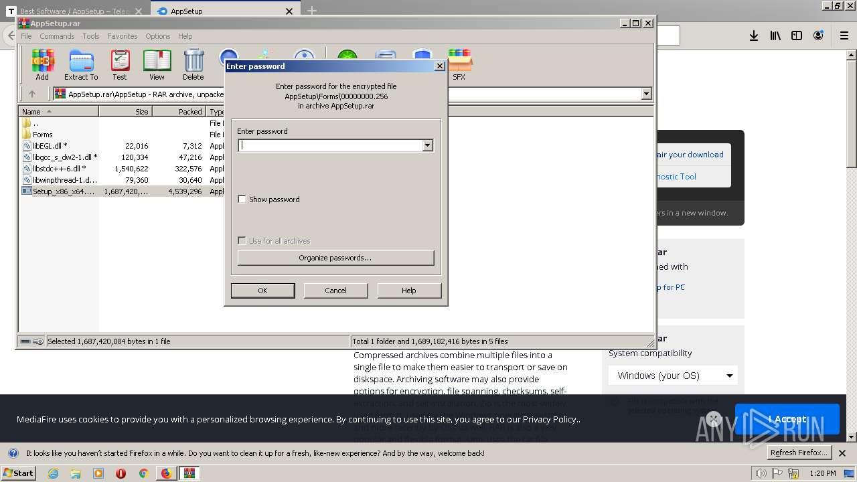Close the AppSetup Firefox tab
Screen dimensions: 857x482
pyautogui.click(x=289, y=11)
